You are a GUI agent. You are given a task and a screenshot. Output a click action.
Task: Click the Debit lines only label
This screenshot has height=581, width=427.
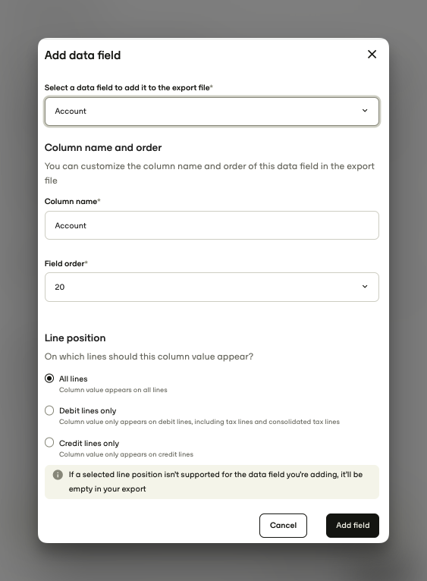click(88, 411)
